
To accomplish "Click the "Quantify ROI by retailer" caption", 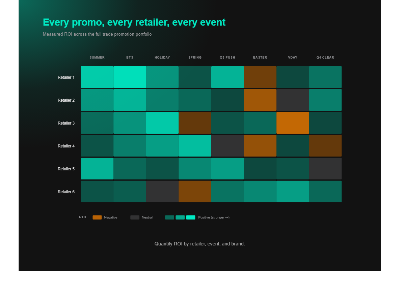I will tap(200, 244).
